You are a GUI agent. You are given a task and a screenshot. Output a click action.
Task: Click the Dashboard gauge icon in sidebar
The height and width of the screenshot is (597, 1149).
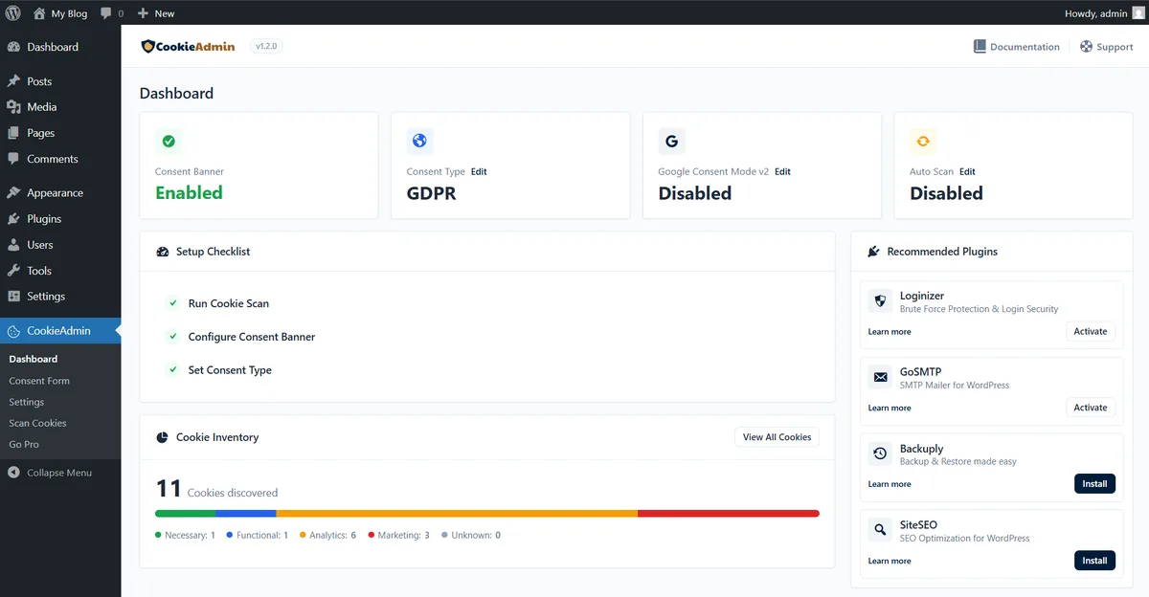pyautogui.click(x=13, y=47)
